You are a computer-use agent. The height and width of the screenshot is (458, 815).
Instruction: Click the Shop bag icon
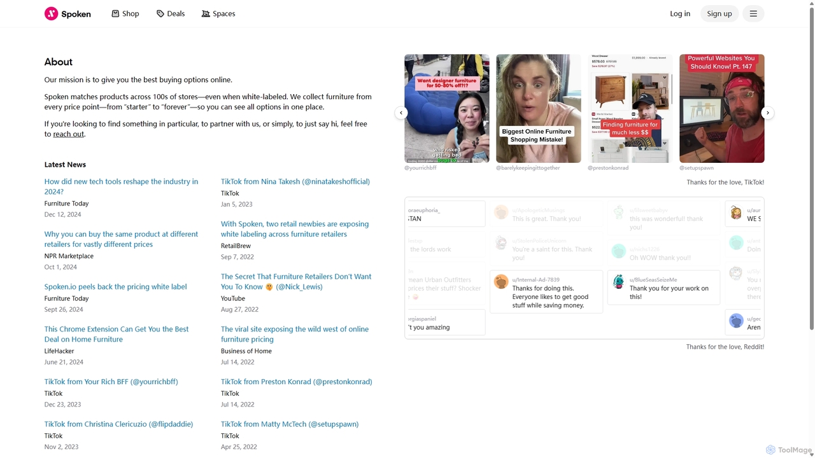[x=115, y=13]
